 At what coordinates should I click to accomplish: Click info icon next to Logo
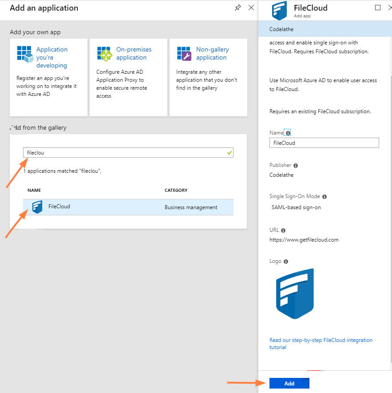pyautogui.click(x=286, y=262)
